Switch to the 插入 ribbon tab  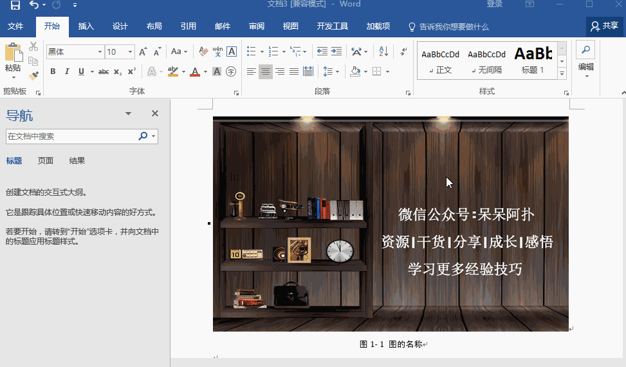coord(86,26)
